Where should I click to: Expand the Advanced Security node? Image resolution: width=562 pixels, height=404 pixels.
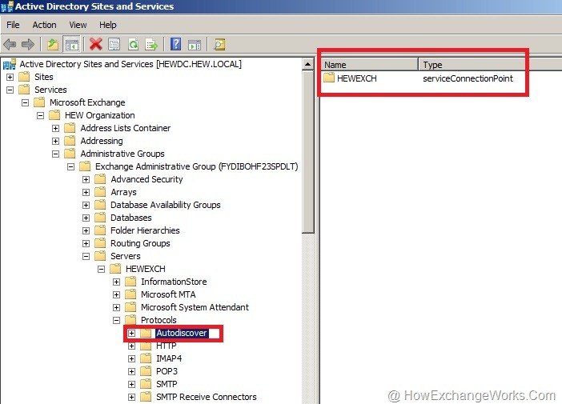pyautogui.click(x=86, y=179)
